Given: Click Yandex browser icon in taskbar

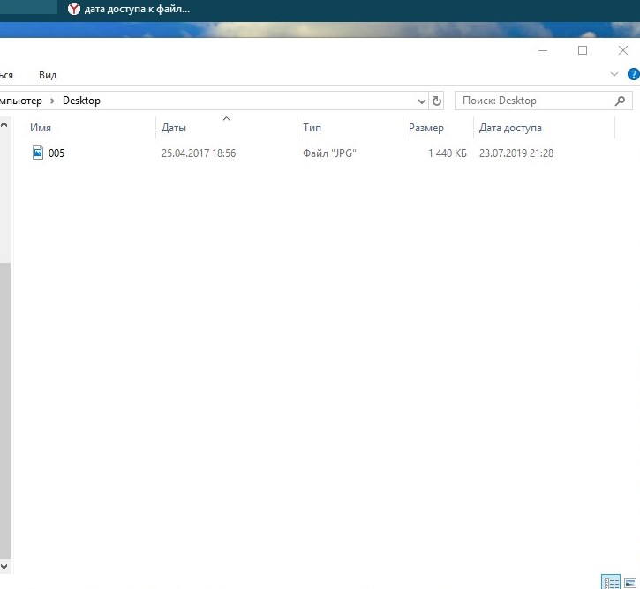Looking at the screenshot, I should tap(74, 9).
